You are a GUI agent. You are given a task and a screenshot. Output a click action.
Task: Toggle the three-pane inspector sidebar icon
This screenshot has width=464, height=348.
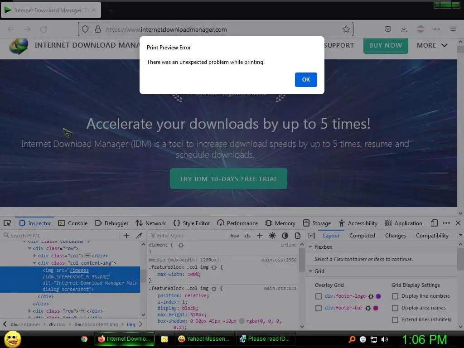312,236
